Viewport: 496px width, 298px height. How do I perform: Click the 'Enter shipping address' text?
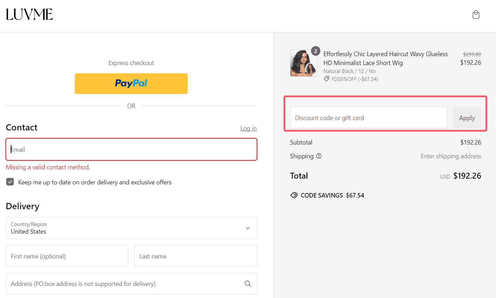tap(451, 156)
